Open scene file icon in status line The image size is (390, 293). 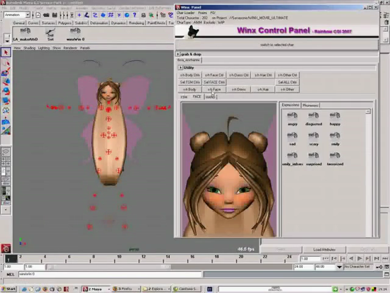tap(46, 15)
